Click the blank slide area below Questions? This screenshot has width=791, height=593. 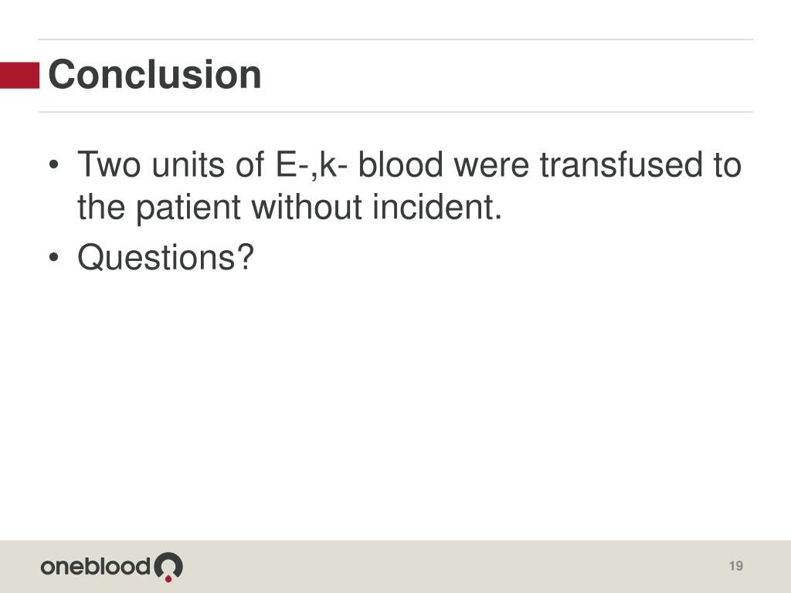point(395,403)
